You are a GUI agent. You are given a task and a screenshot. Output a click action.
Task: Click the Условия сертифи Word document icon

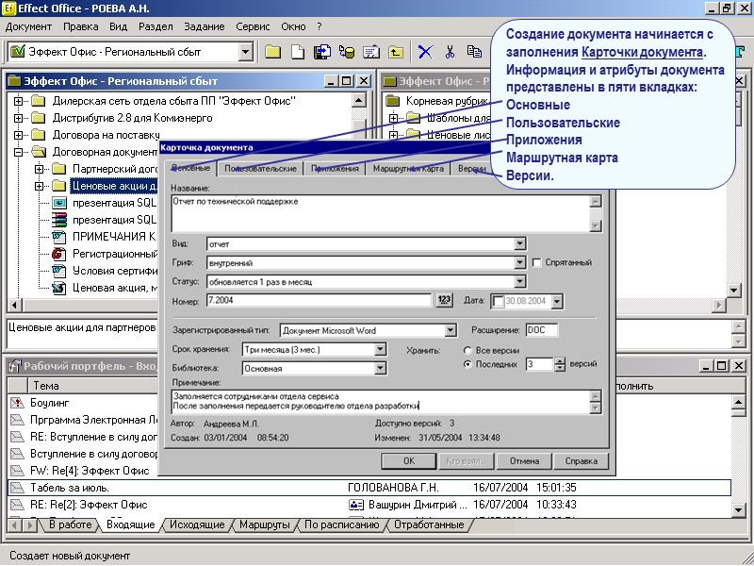(58, 271)
